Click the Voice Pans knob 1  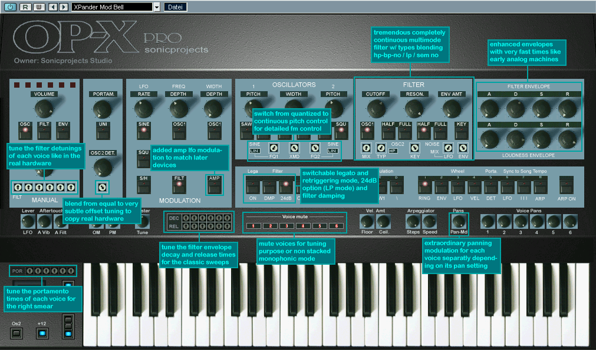(488, 222)
